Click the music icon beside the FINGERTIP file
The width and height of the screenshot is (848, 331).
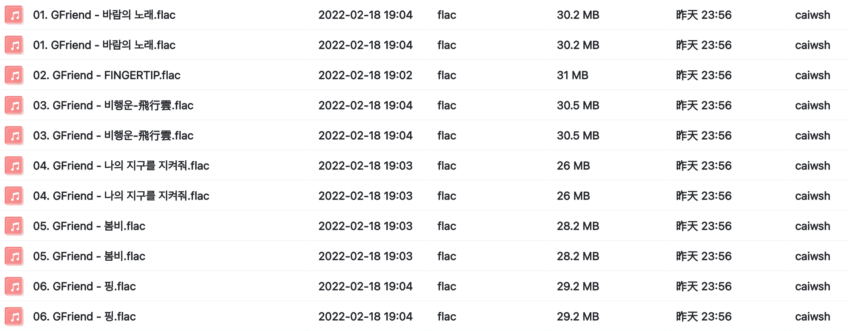tap(15, 75)
